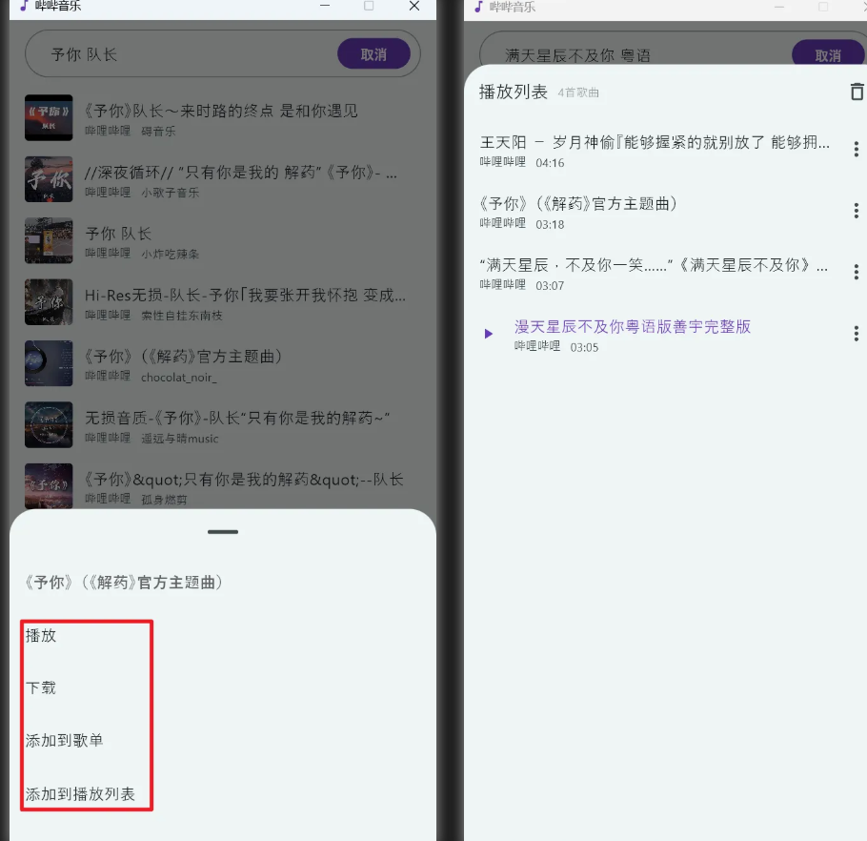Choose 添加到歌单 in the bottom sheet
Viewport: 867px width, 841px height.
click(x=64, y=740)
